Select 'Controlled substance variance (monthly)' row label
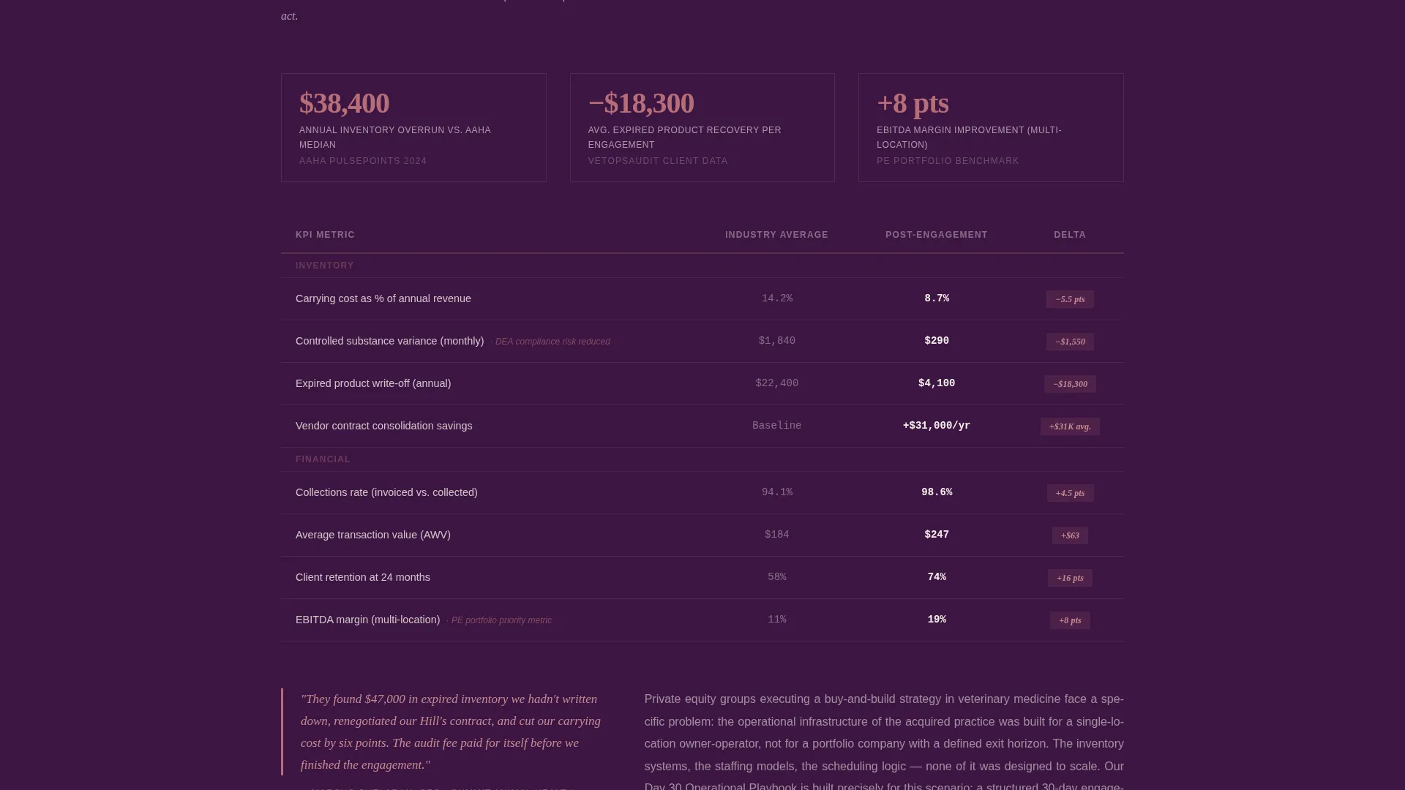Image resolution: width=1405 pixels, height=790 pixels. [390, 341]
